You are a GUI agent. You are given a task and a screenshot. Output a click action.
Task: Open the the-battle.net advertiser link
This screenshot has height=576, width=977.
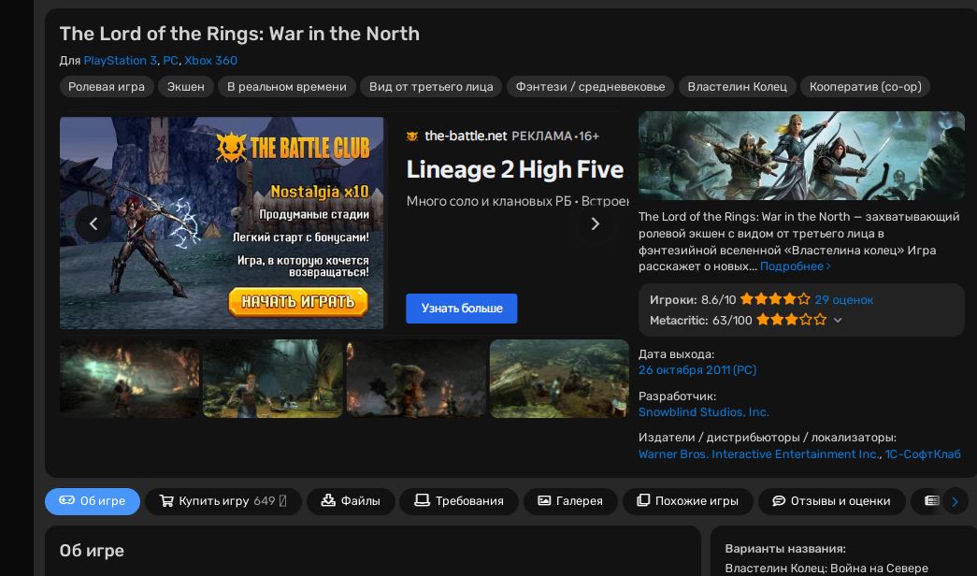(x=466, y=136)
